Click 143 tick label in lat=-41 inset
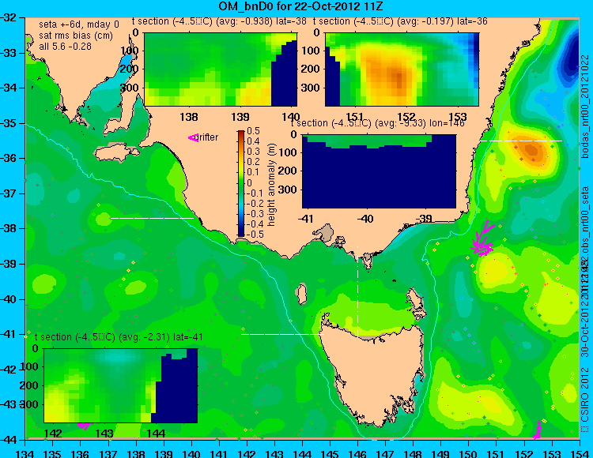Screen dimensions: 593x458 point(104,434)
